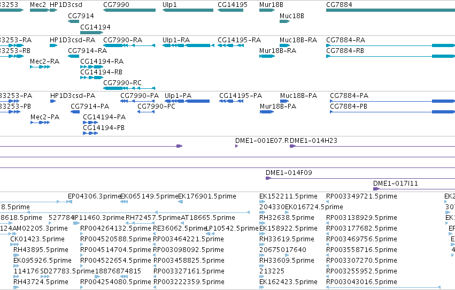Select the CG14194 gene feature
455x290 pixels.
point(92,33)
